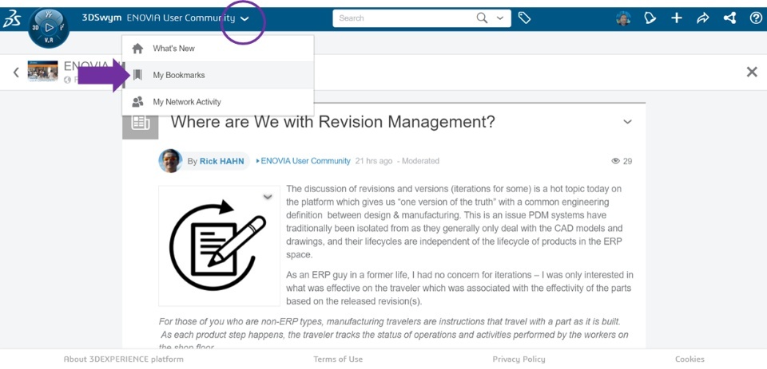Open Terms of Use link
767x369 pixels.
[x=338, y=359]
